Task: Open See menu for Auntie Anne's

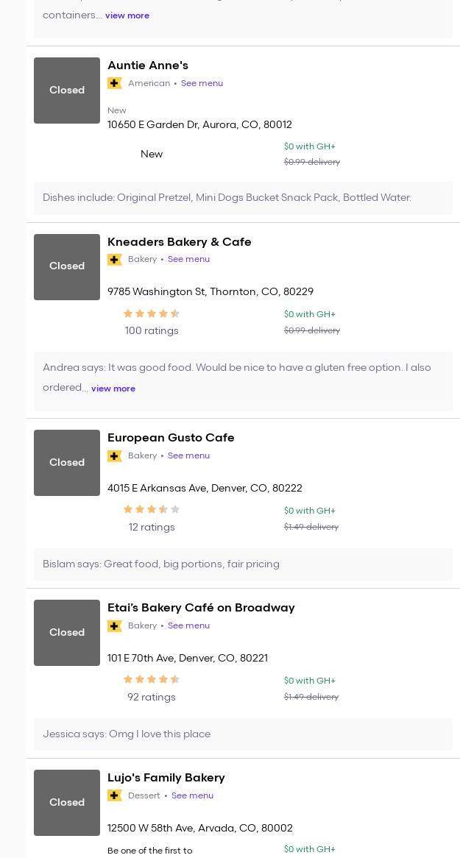Action: pyautogui.click(x=202, y=83)
